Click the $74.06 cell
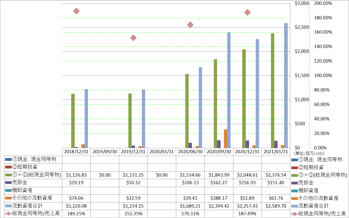 click(x=76, y=198)
